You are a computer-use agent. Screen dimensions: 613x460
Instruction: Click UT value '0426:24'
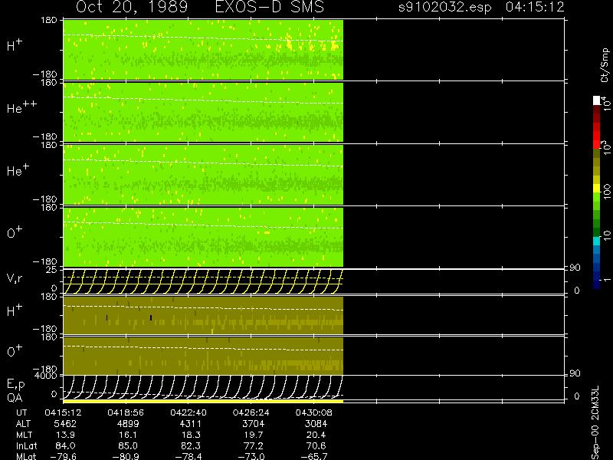[251, 412]
